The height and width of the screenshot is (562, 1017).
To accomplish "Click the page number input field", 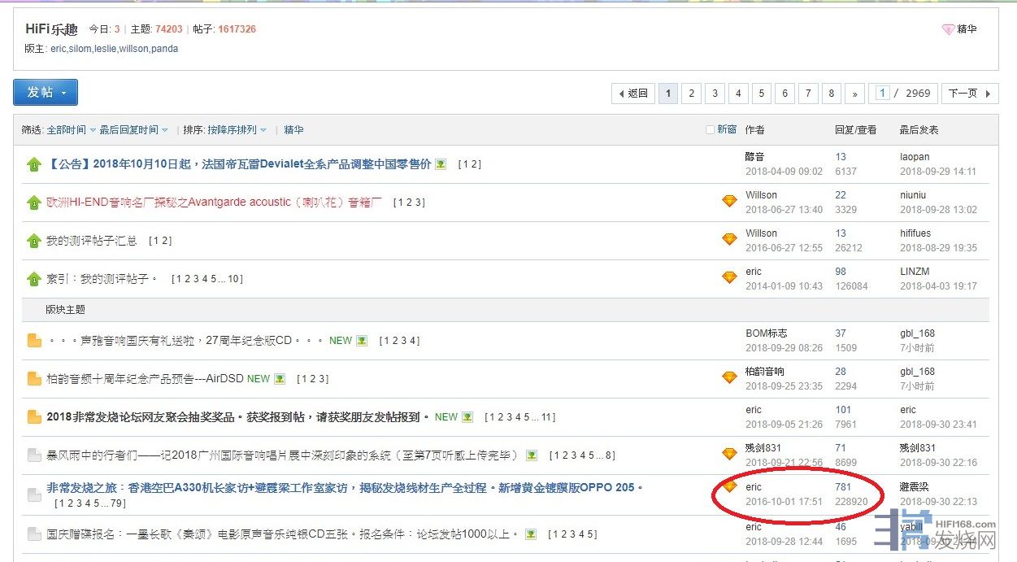I will [882, 94].
